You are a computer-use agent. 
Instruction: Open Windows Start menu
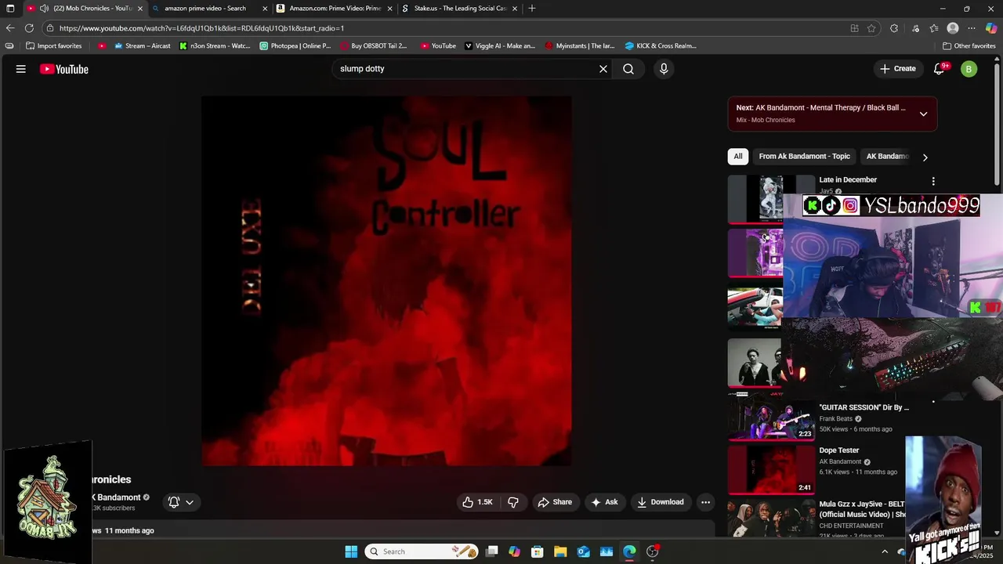[x=351, y=551]
